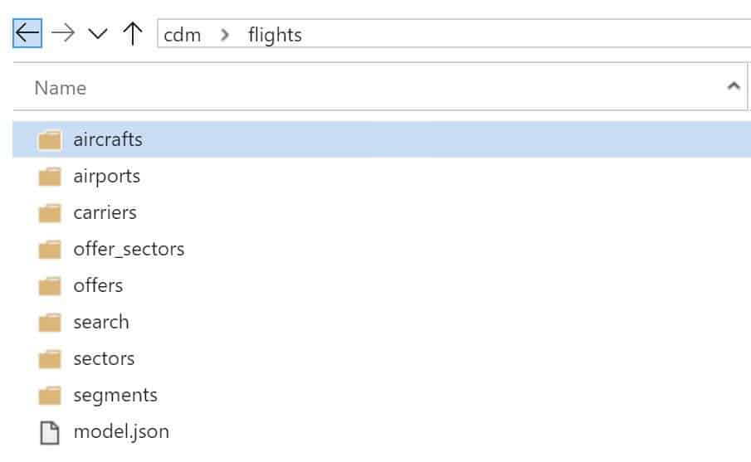Viewport: 751px width, 462px height.
Task: Go back with the left arrow button
Action: [x=27, y=33]
